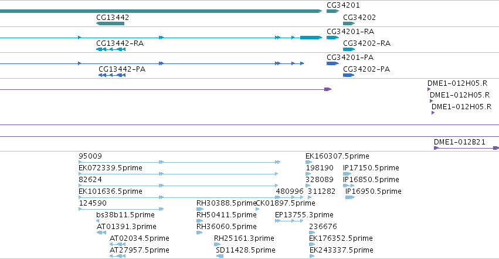
Task: Click the CG34202-RA transcript label
Action: (366, 43)
